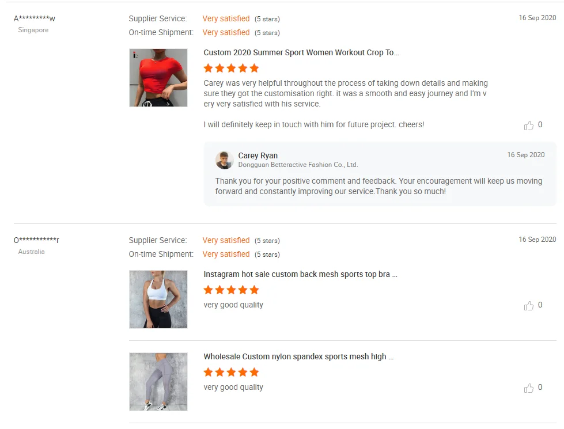The width and height of the screenshot is (564, 429).
Task: Click thumbs-up on the sports top bra review
Action: [x=528, y=305]
